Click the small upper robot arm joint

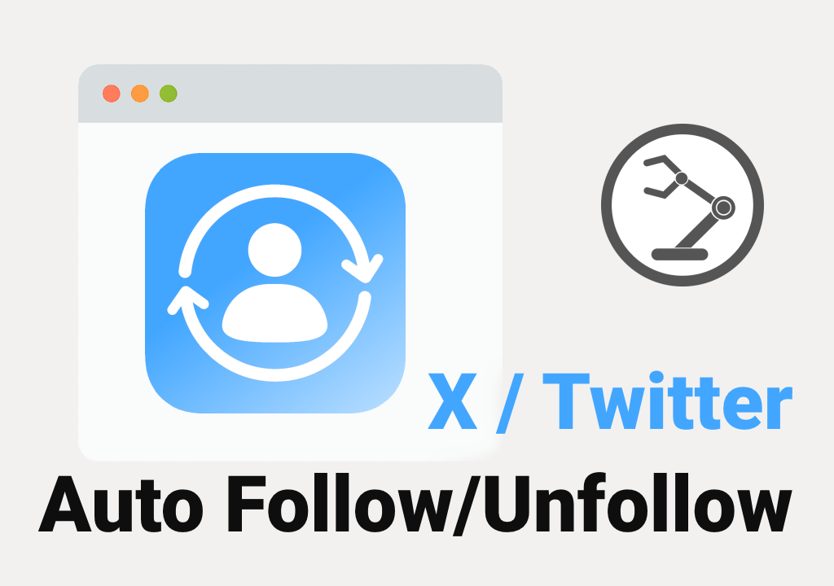[682, 178]
